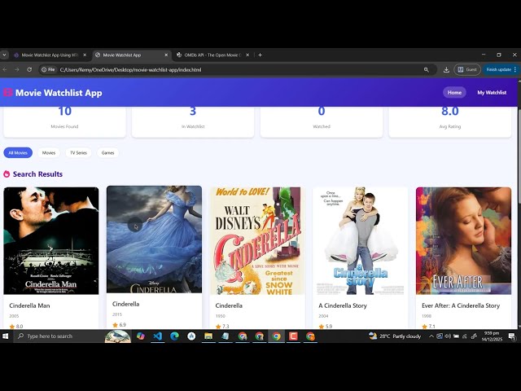This screenshot has height=391, width=521.
Task: Go back in browser history
Action: [5, 69]
